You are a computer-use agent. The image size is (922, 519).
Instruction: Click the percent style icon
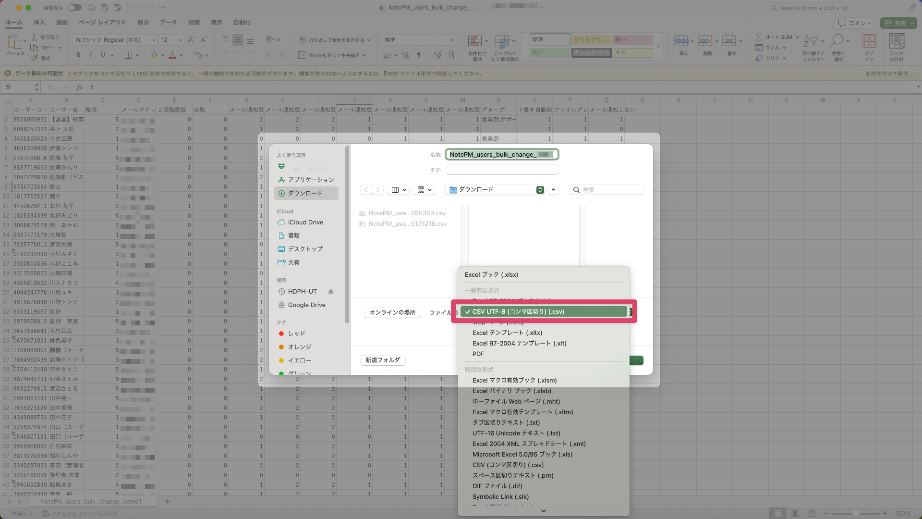406,56
